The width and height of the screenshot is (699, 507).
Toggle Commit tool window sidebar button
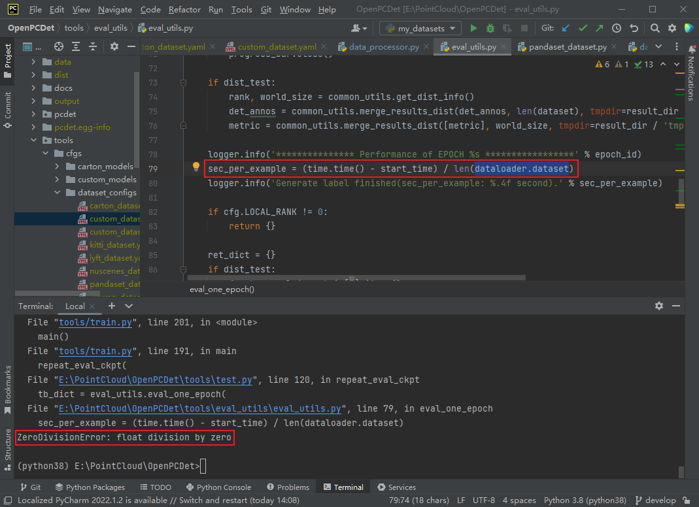click(x=8, y=110)
